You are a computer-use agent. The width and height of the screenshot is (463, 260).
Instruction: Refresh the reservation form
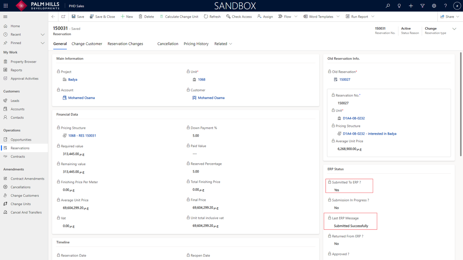(x=212, y=17)
